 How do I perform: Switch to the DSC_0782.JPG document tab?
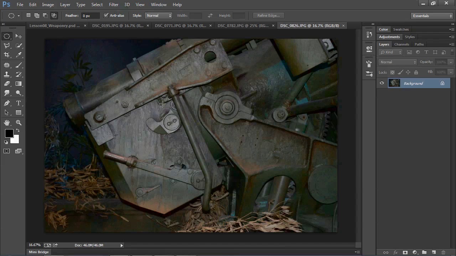click(x=243, y=26)
